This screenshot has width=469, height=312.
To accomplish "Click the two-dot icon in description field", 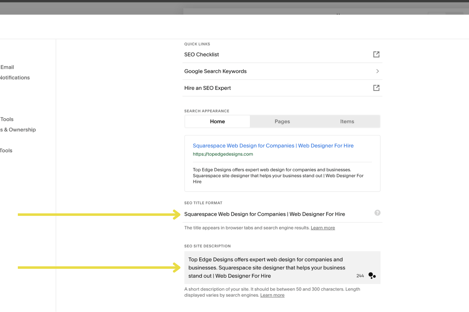I will [372, 275].
